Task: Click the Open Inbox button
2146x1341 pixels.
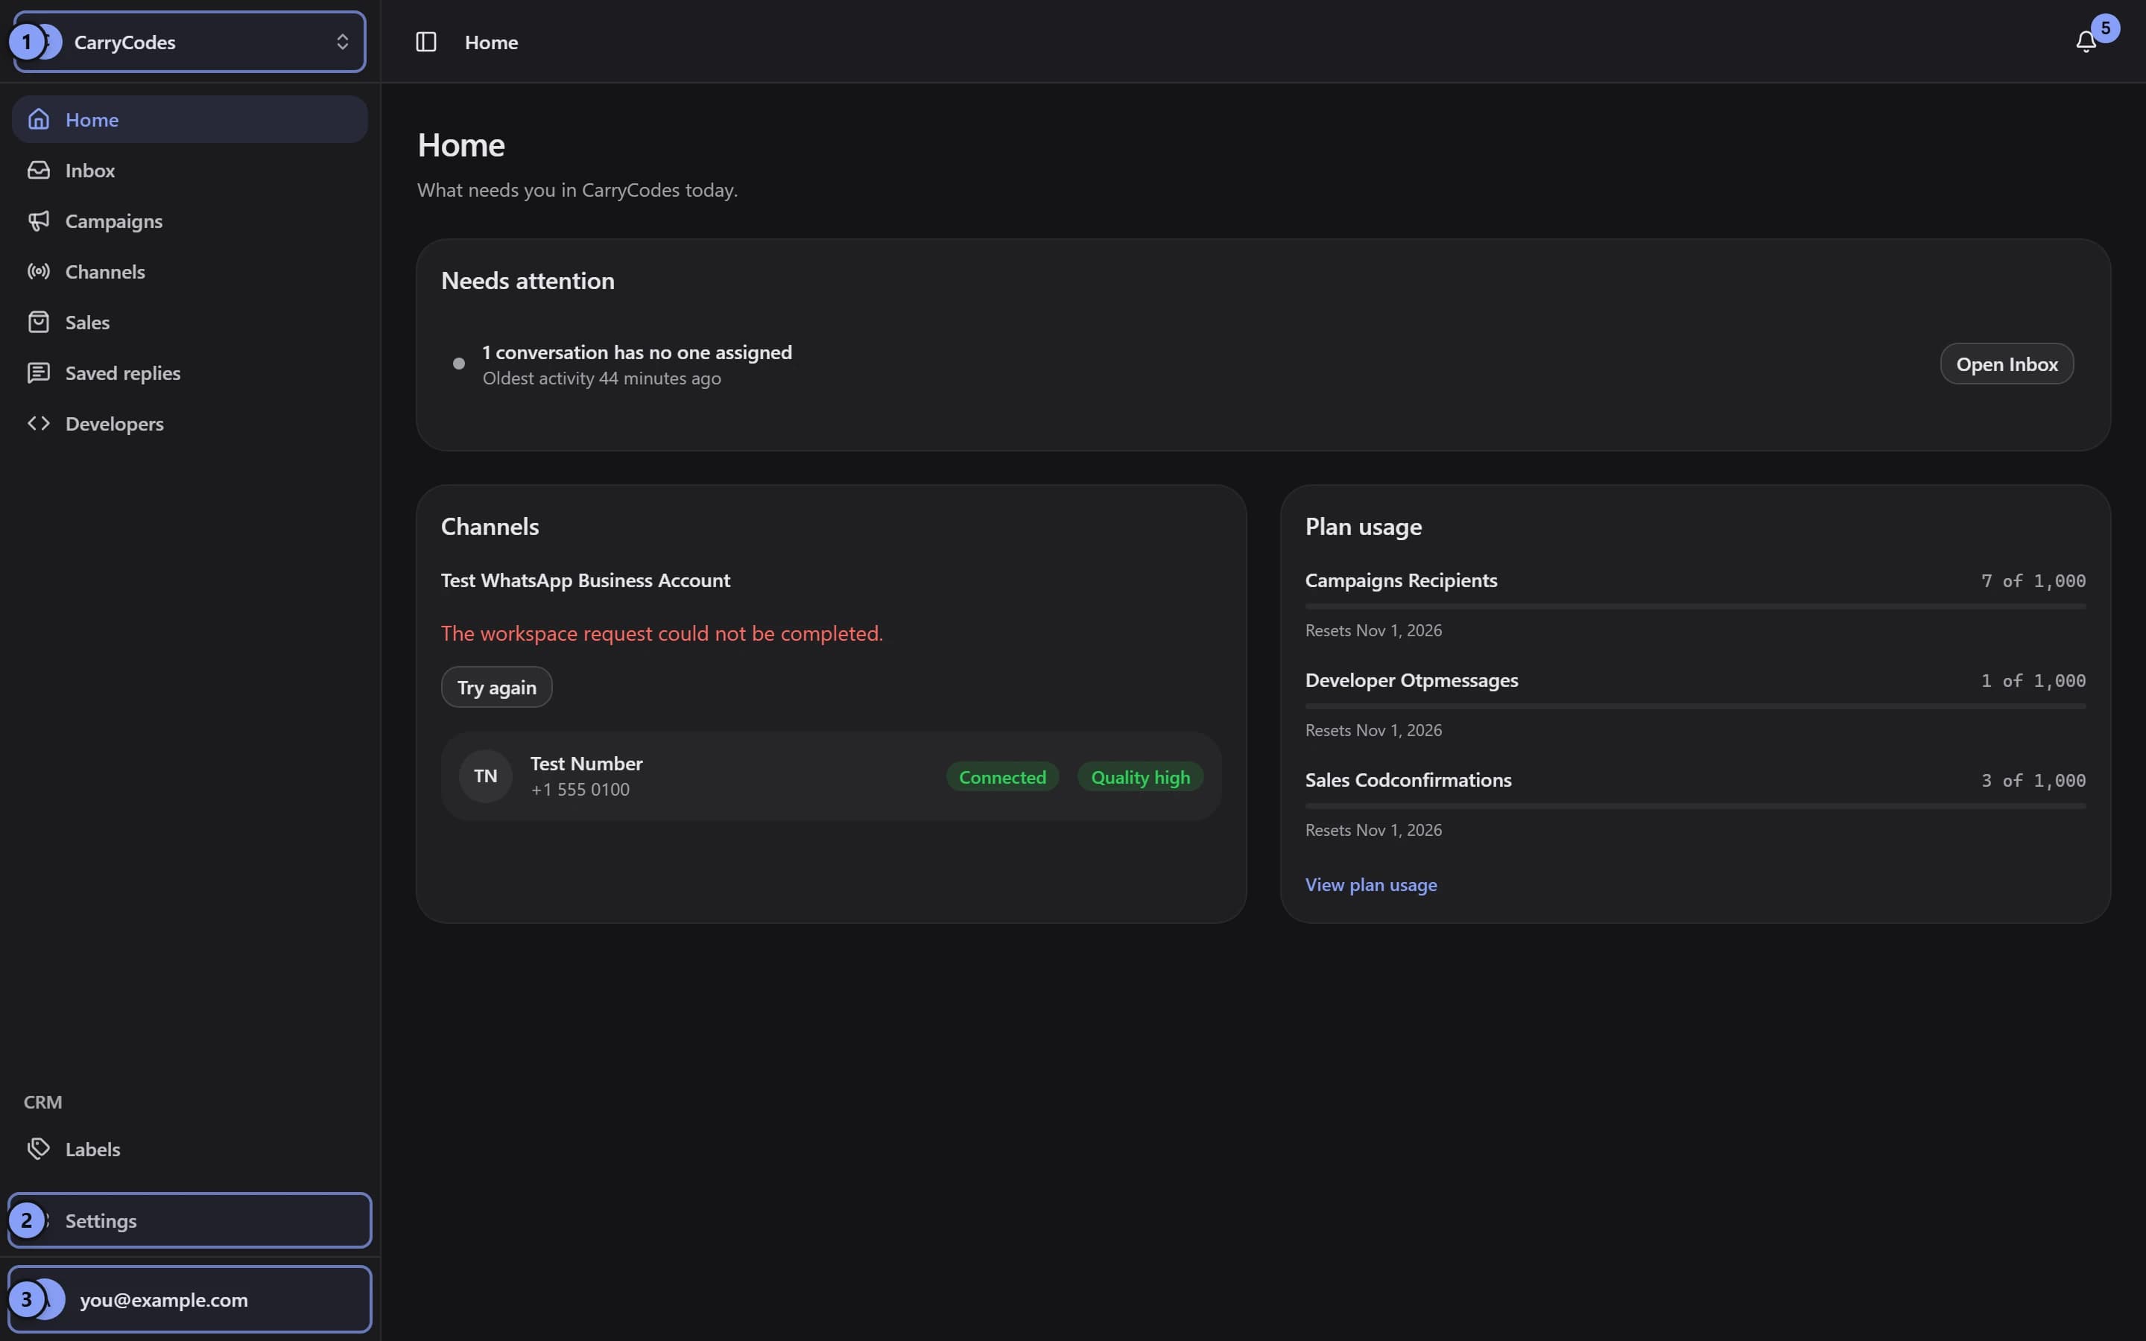Action: tap(2006, 364)
